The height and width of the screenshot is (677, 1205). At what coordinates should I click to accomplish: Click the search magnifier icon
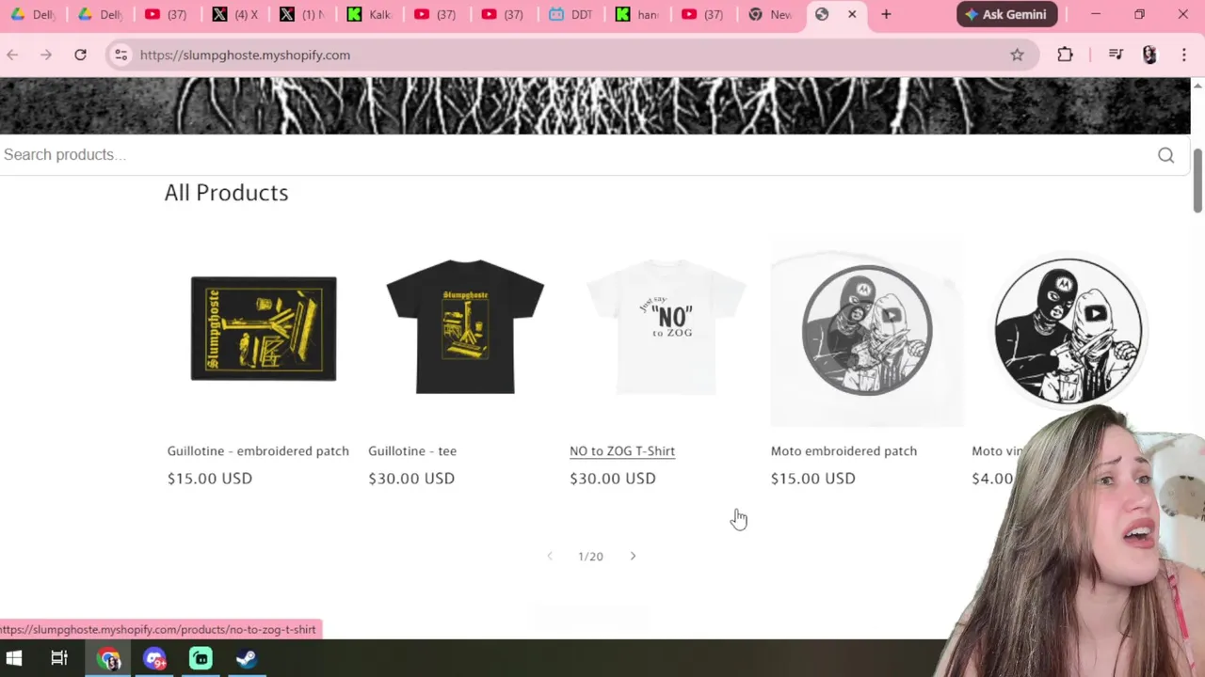[1165, 155]
